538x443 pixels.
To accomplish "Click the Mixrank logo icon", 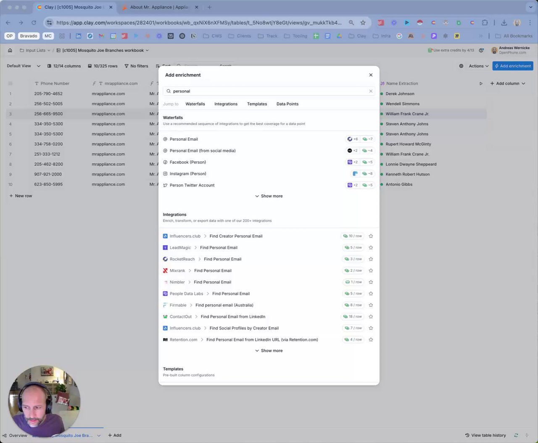I will (165, 271).
